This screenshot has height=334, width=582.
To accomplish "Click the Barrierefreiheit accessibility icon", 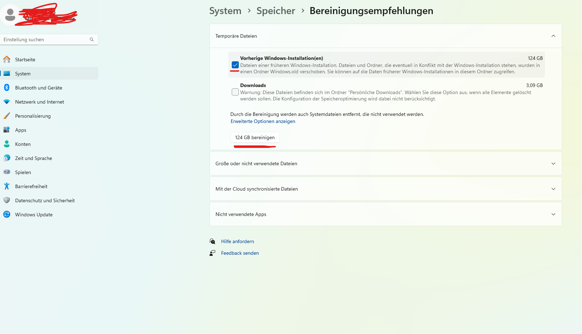I will point(7,186).
